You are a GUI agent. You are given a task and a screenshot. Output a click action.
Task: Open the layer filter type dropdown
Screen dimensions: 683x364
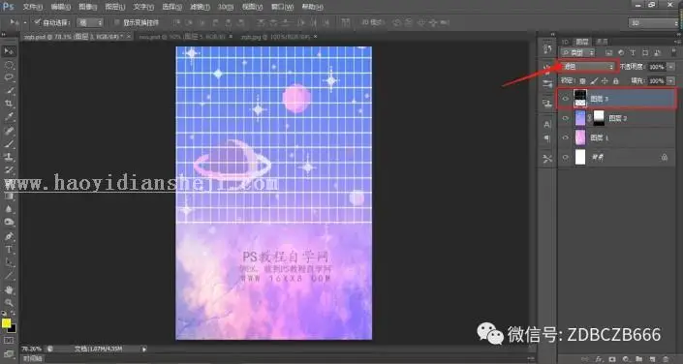pos(577,52)
